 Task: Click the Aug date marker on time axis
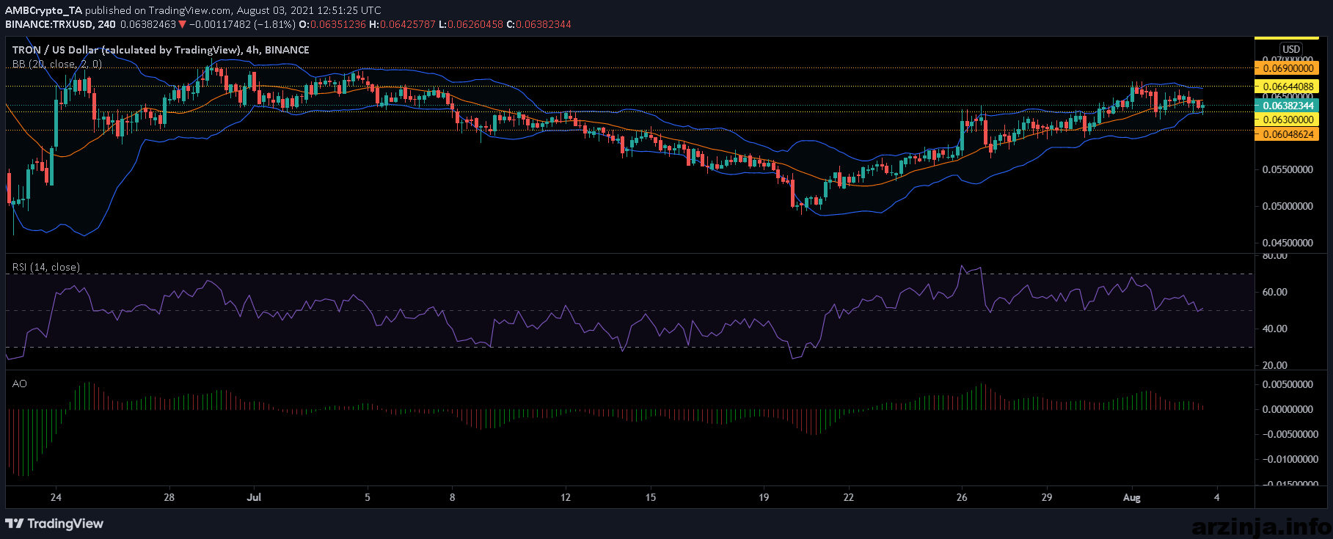click(1132, 497)
